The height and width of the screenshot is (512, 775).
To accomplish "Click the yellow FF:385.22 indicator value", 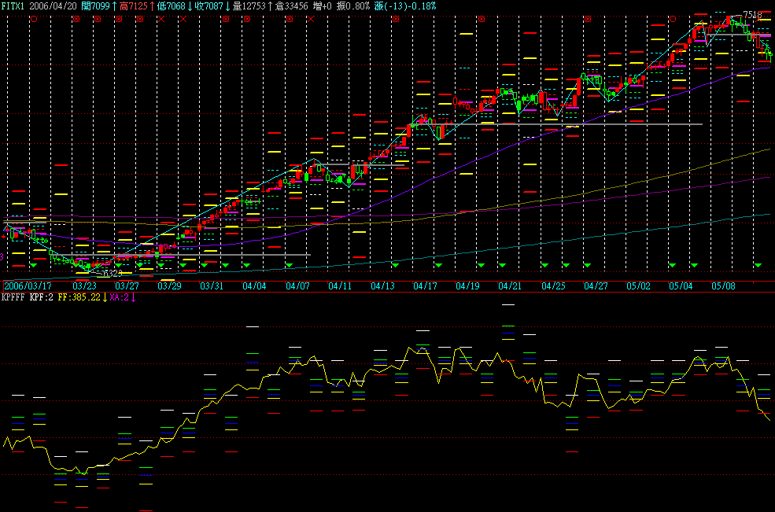I will (x=79, y=297).
